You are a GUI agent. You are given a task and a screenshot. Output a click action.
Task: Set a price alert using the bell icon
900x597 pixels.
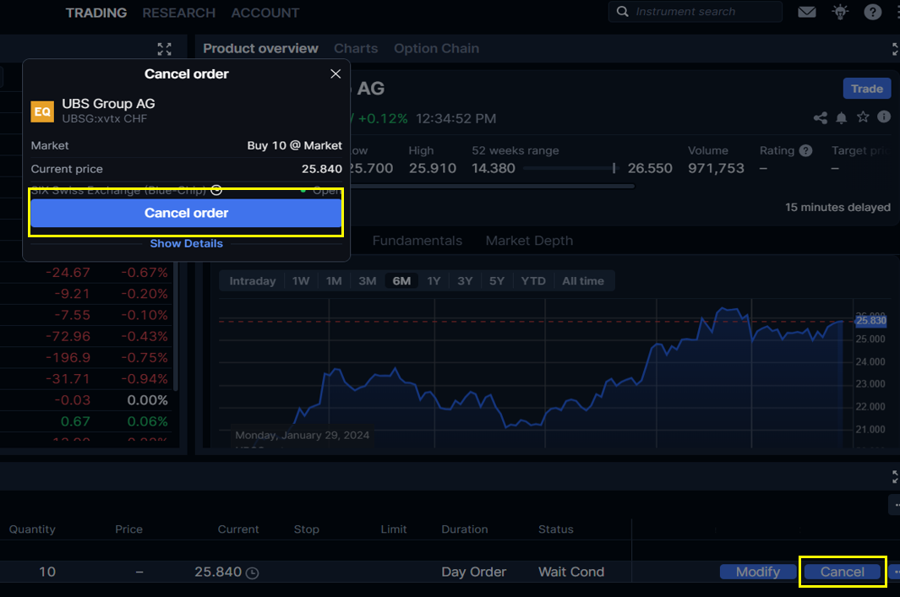click(841, 117)
